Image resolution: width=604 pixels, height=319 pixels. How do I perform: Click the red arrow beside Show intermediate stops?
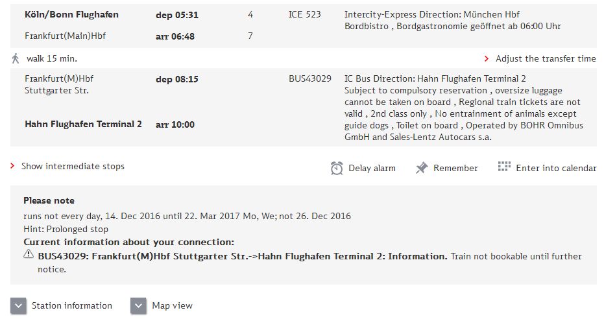12,165
